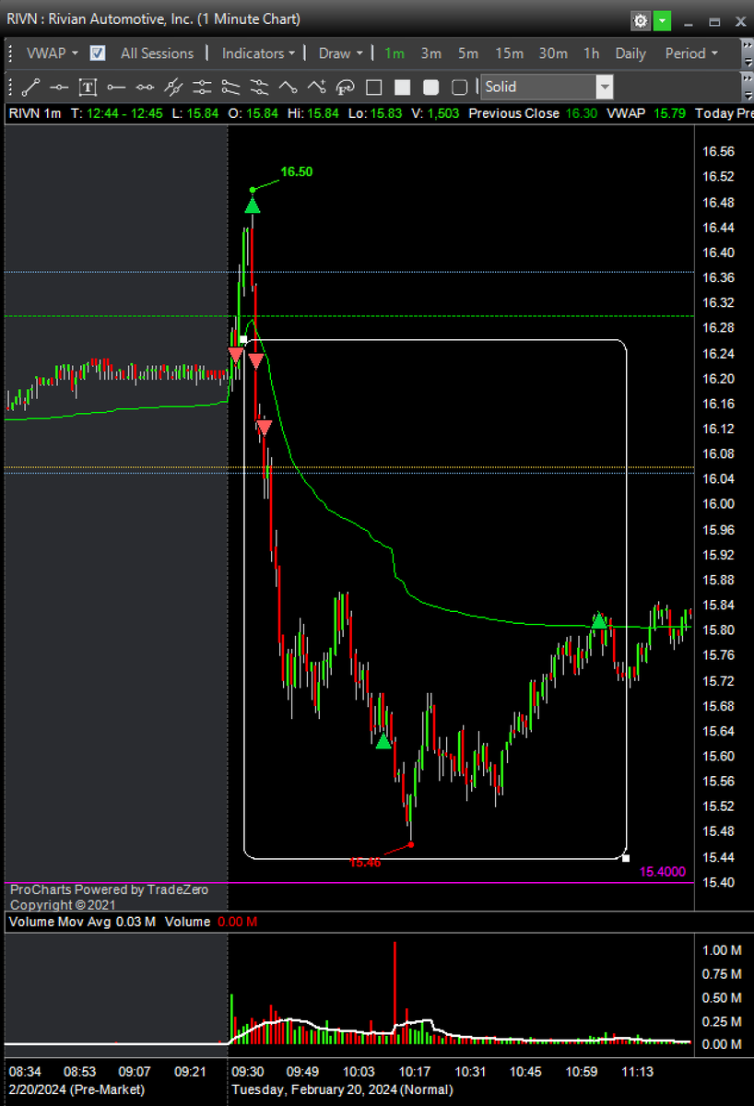Switch to the 1m timeframe
Image resolution: width=754 pixels, height=1106 pixels.
(x=395, y=53)
